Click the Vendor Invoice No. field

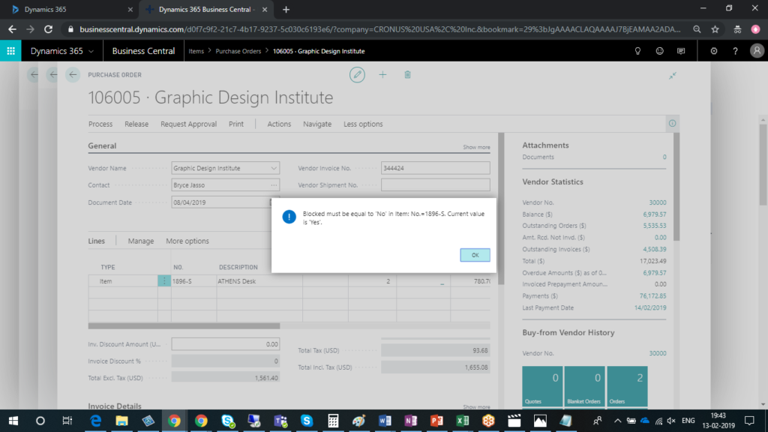tap(435, 169)
